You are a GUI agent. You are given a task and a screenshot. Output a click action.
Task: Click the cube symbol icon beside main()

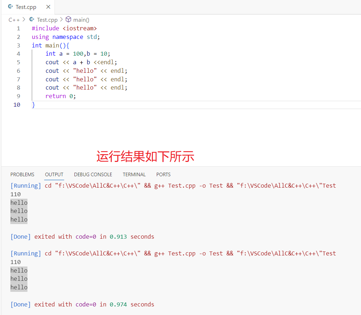click(x=68, y=20)
